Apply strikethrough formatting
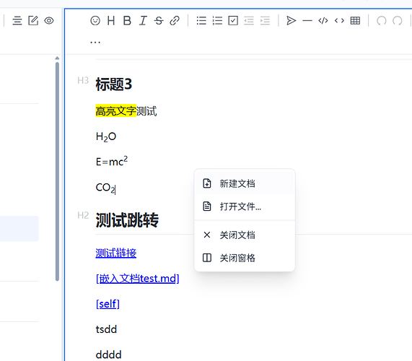The width and height of the screenshot is (412, 361). [159, 20]
